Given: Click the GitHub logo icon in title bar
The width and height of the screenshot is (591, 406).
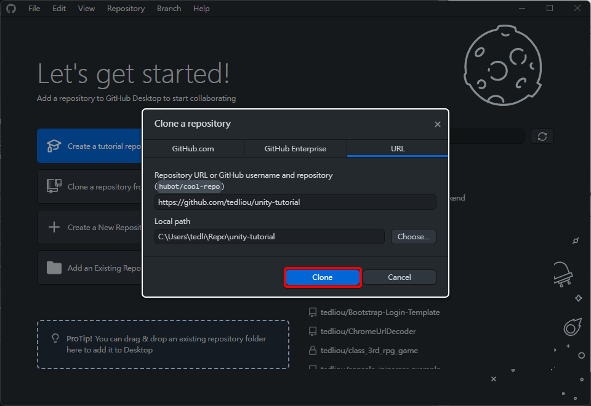Looking at the screenshot, I should (11, 8).
